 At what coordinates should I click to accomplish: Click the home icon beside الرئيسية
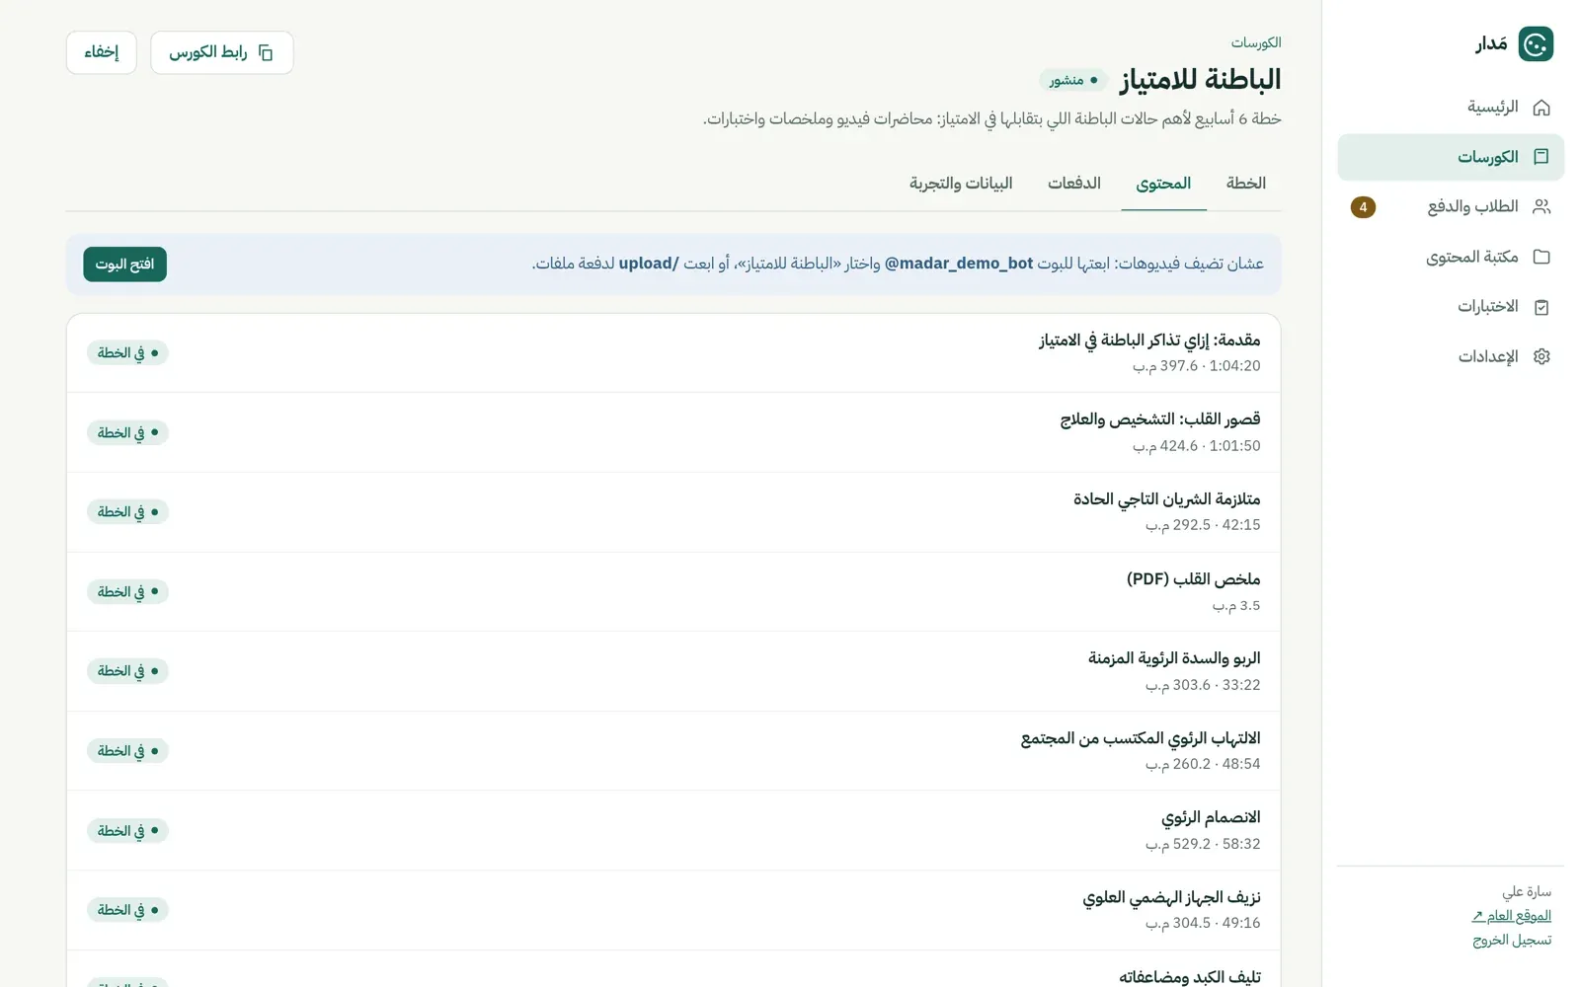pos(1541,107)
